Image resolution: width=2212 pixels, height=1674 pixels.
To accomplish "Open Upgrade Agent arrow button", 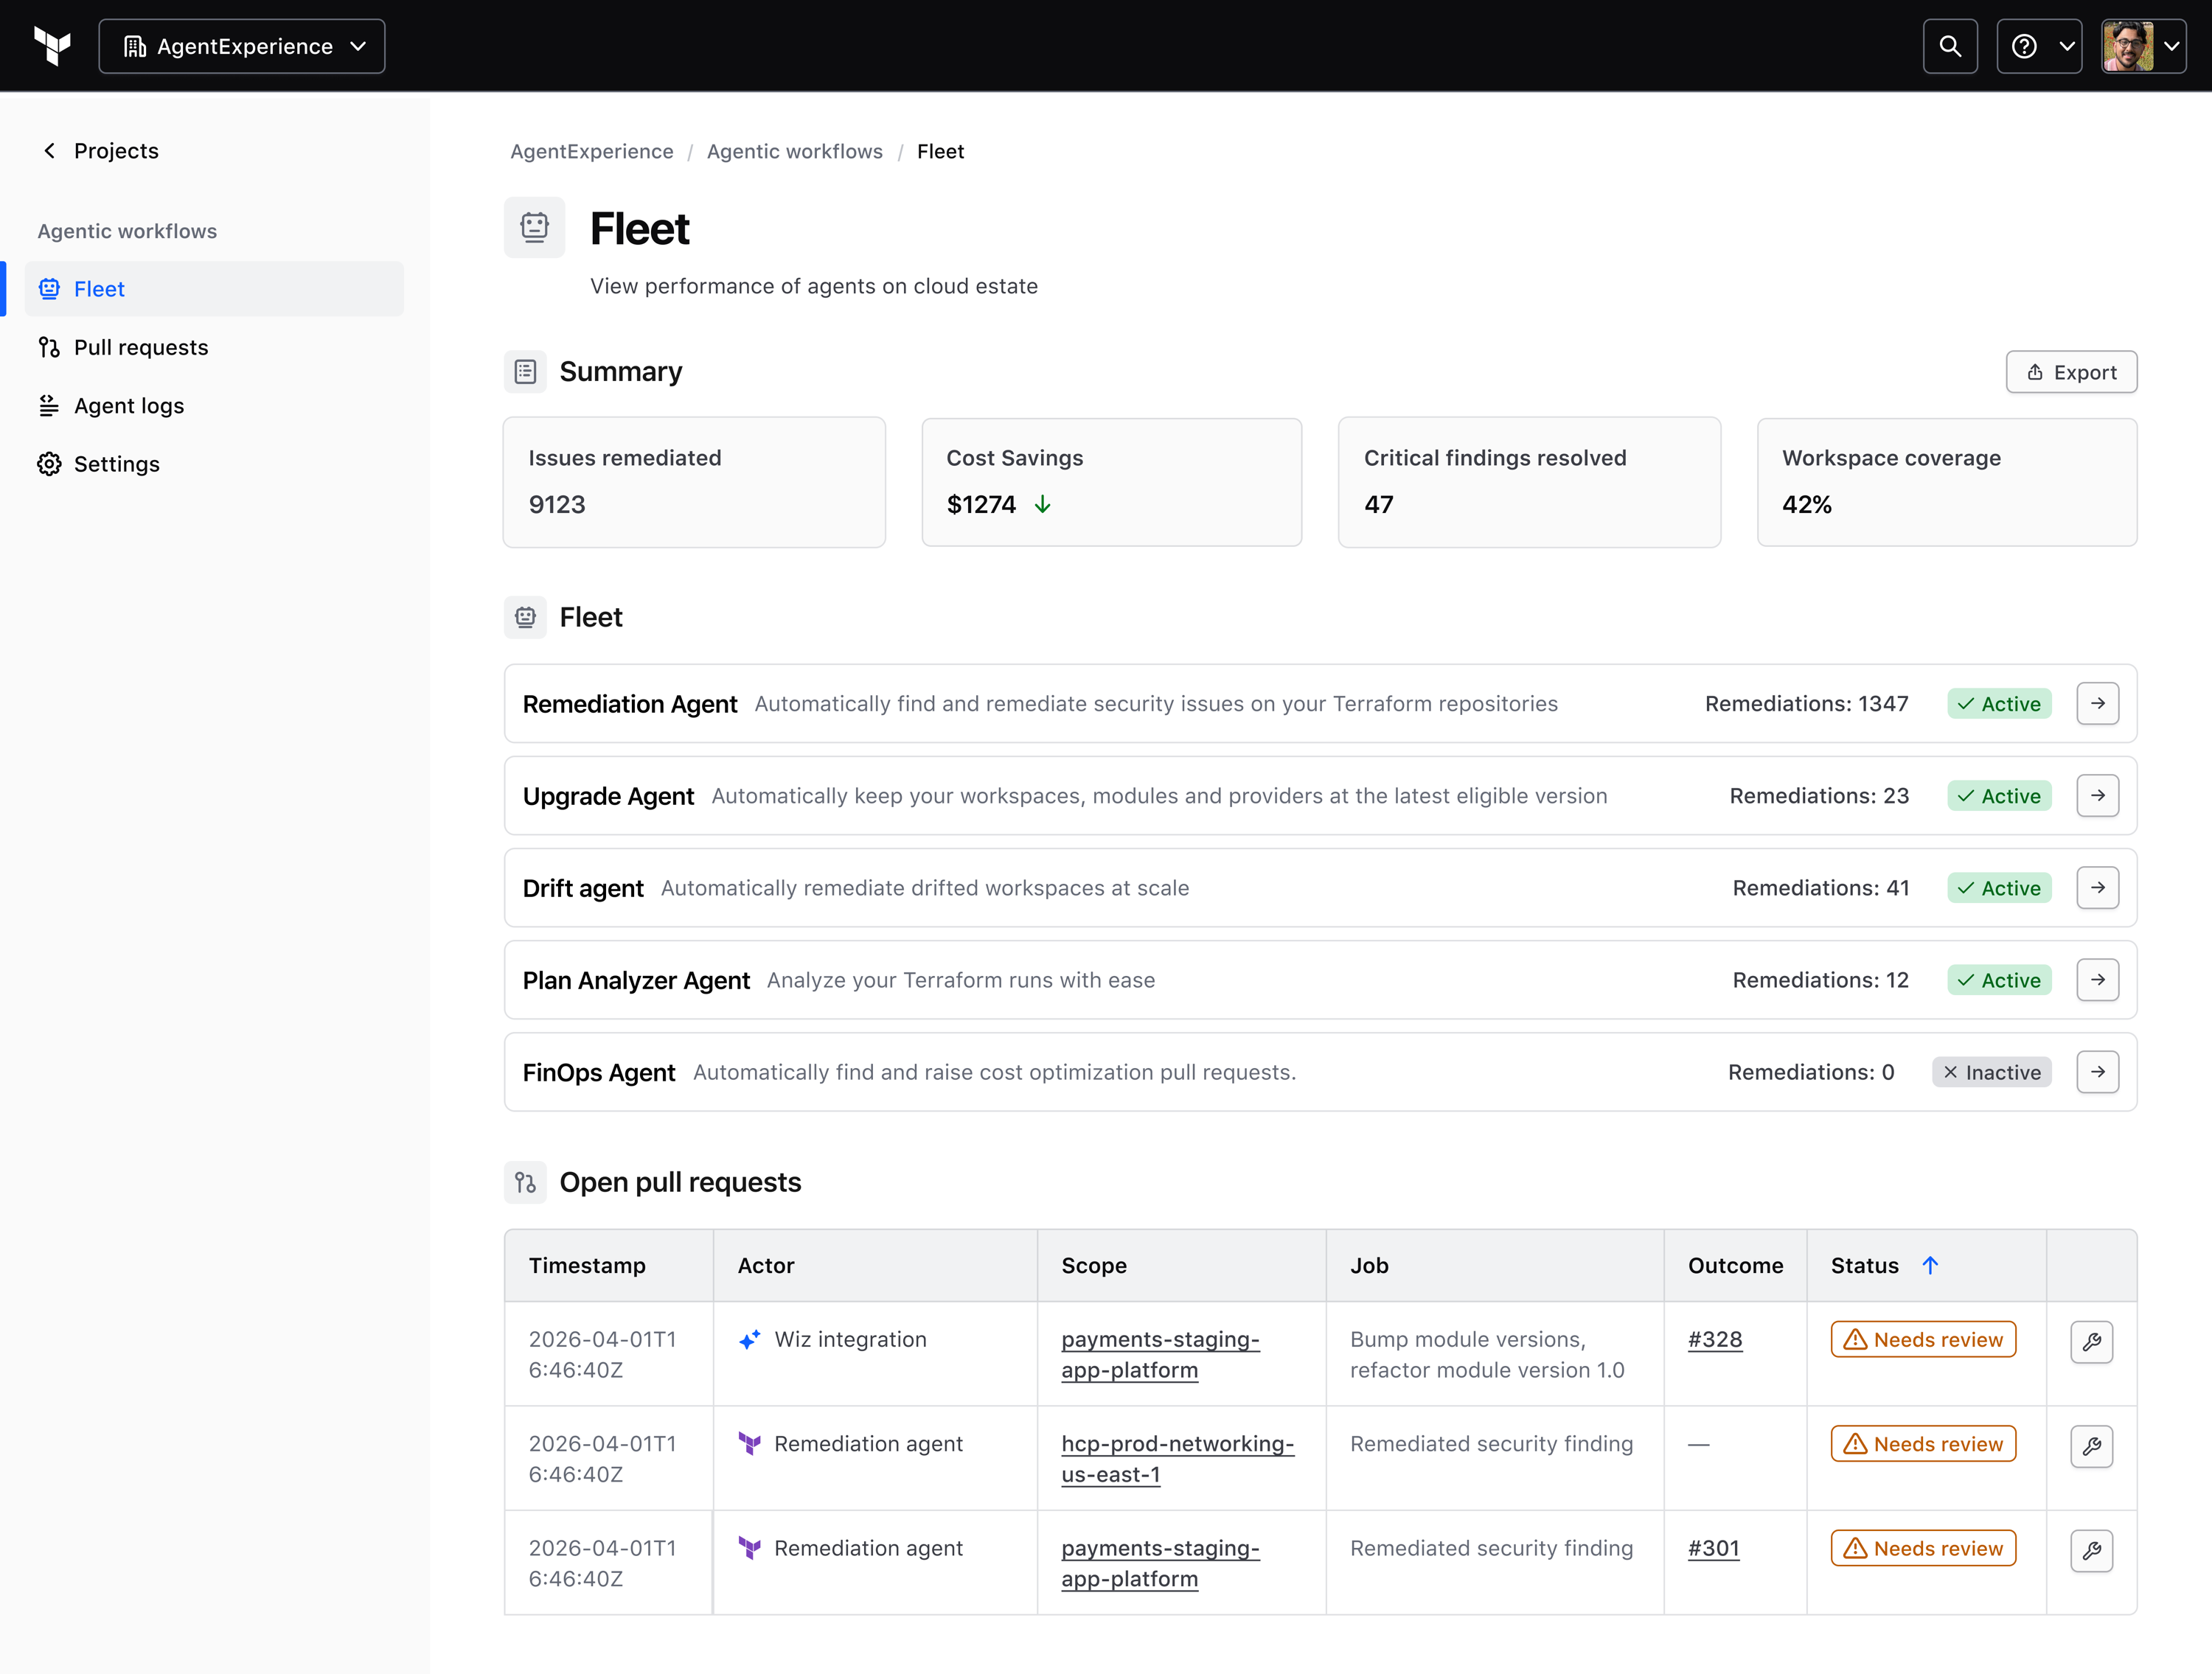I will click(x=2097, y=796).
